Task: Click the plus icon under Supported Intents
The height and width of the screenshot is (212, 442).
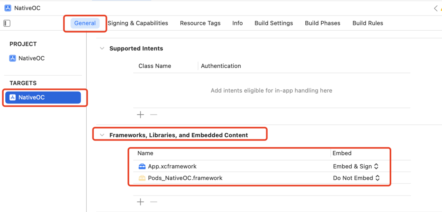Action: [x=140, y=115]
